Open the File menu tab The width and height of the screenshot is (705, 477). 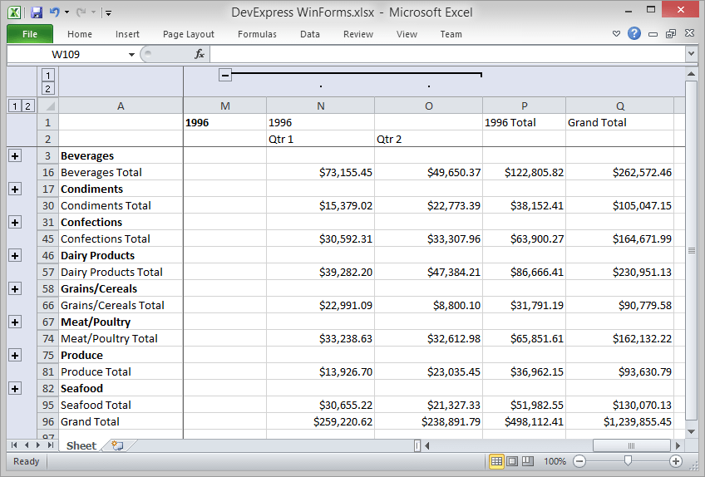(30, 34)
